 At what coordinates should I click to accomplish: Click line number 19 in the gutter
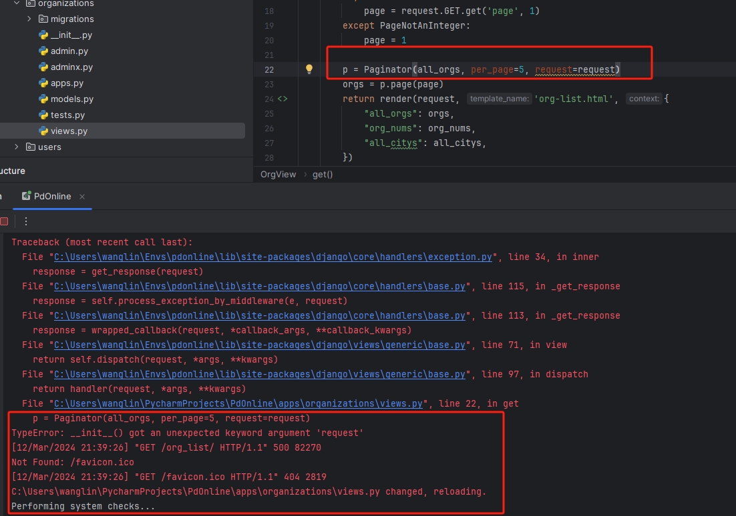(269, 25)
